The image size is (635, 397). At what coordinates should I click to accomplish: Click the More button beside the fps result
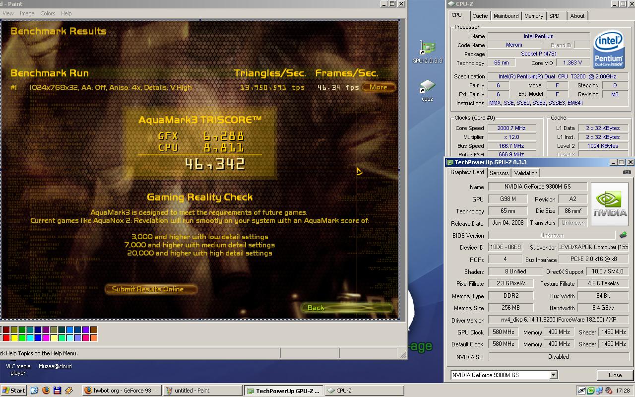pyautogui.click(x=379, y=87)
